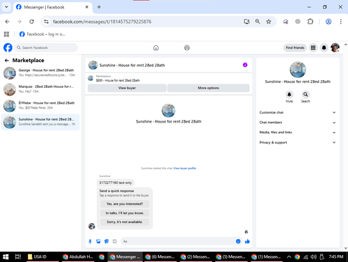Open the George House for rent conversation
Viewport: 348px width, 262px height.
pos(40,72)
